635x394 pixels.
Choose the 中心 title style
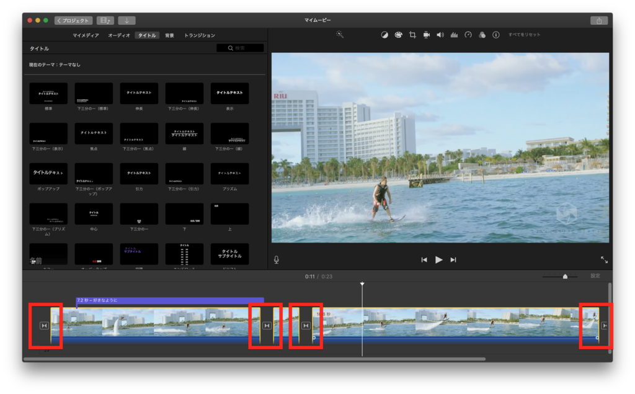coord(94,214)
